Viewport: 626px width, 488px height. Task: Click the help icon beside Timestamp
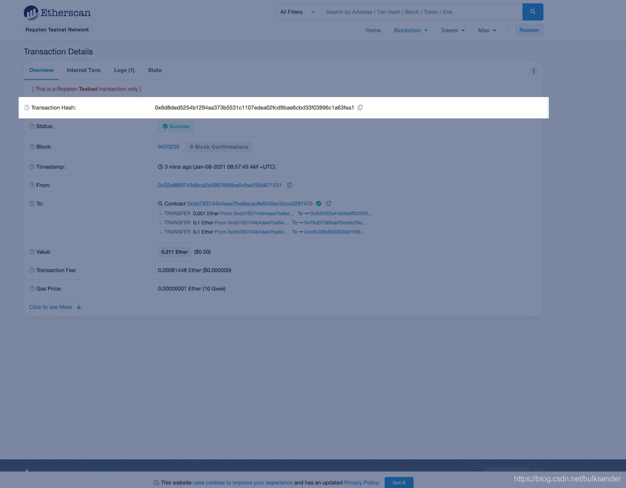coord(32,167)
